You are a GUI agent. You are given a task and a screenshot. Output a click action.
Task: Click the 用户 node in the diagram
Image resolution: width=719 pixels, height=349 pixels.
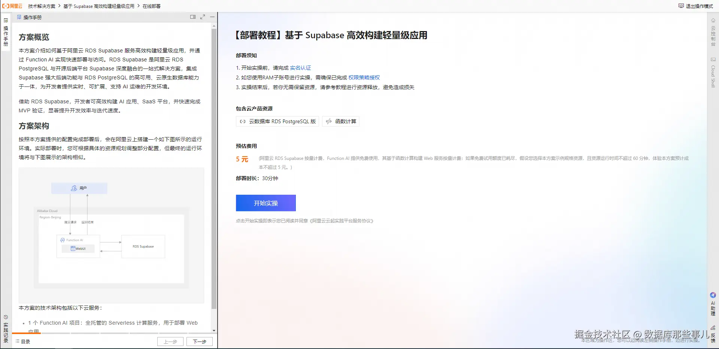tap(79, 188)
